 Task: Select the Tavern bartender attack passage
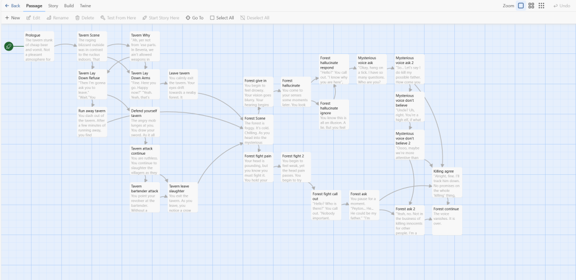145,198
